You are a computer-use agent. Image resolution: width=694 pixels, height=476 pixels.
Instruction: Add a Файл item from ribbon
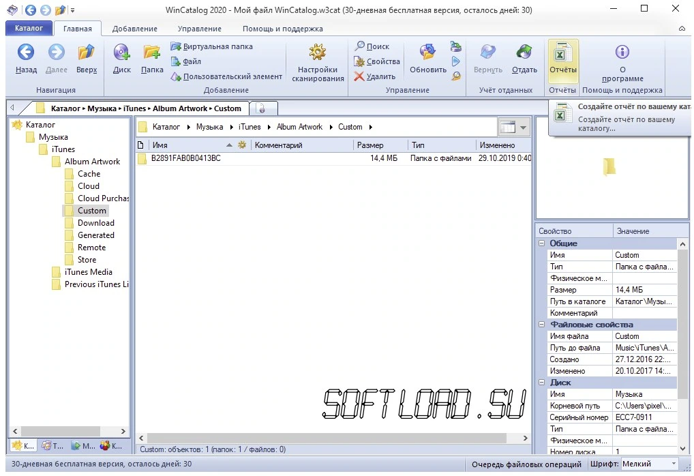click(x=186, y=61)
